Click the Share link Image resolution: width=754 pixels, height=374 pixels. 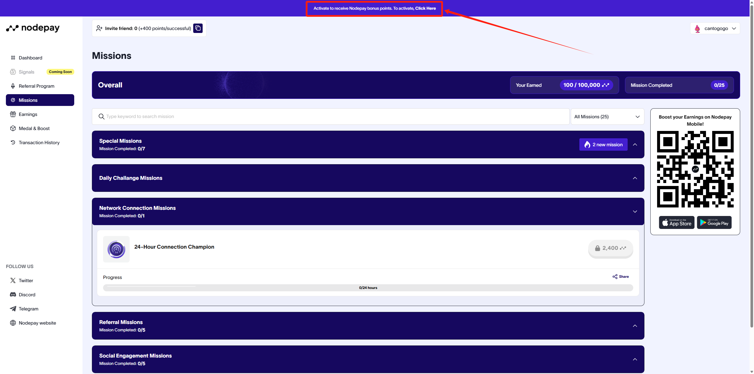tap(621, 277)
